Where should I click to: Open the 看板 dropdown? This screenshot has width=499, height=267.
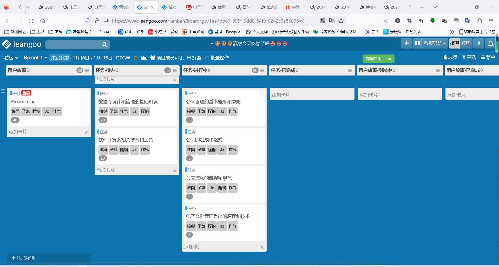point(11,58)
